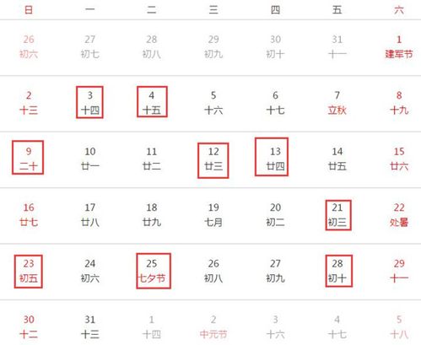Open date 19 七月 cell

[213, 215]
